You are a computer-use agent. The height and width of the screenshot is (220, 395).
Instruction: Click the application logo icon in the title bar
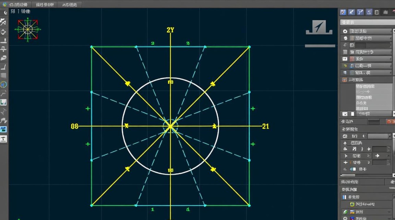pyautogui.click(x=4, y=4)
